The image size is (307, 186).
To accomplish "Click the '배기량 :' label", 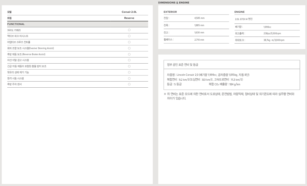I will pos(239,27).
